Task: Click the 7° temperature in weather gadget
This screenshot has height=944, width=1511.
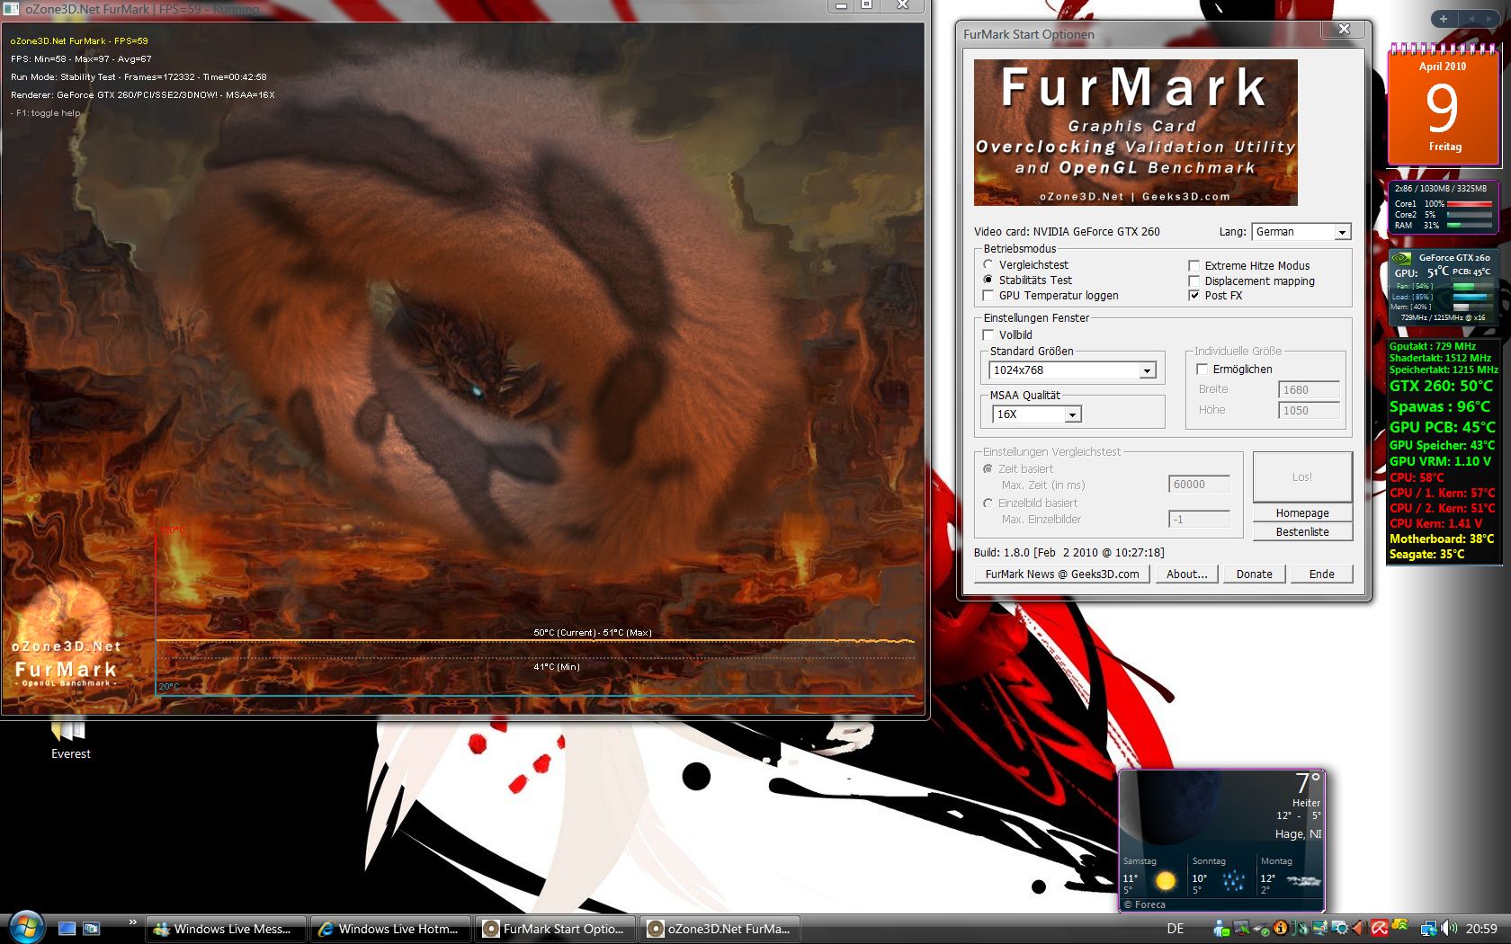Action: [1308, 783]
